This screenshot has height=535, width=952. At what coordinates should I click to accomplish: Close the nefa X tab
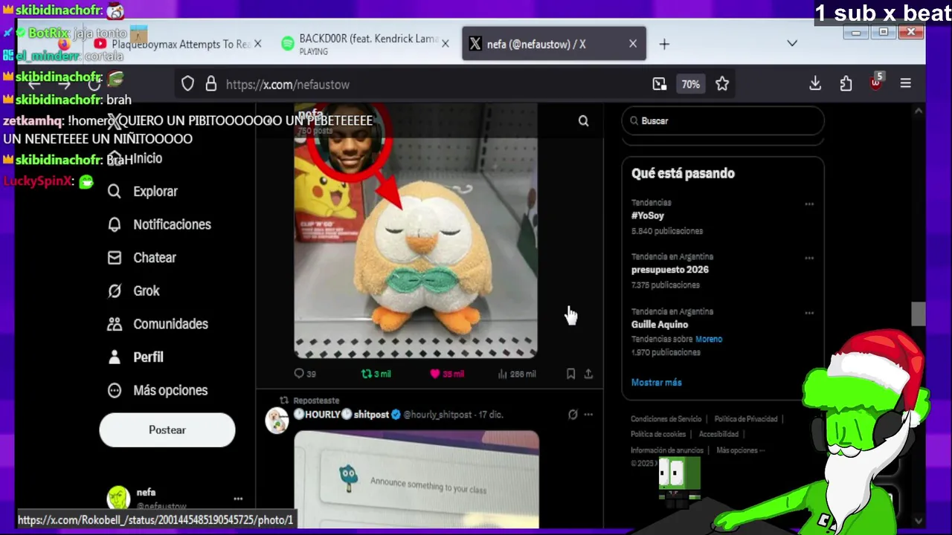633,44
